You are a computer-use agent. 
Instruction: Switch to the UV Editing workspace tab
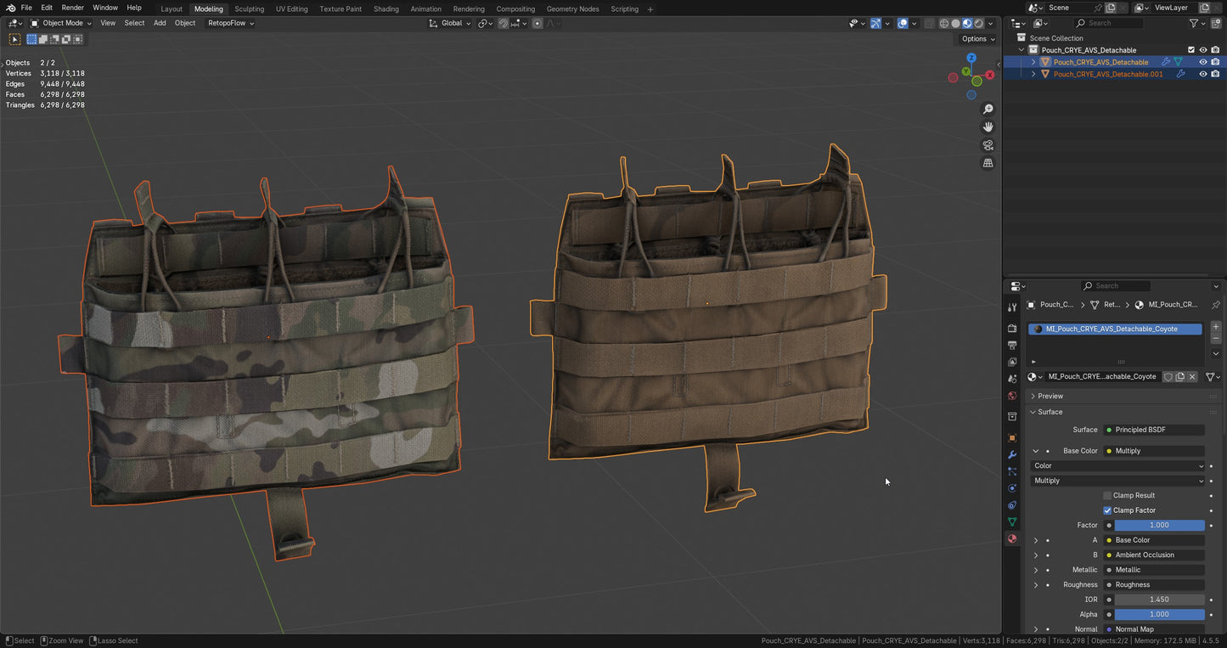(291, 8)
